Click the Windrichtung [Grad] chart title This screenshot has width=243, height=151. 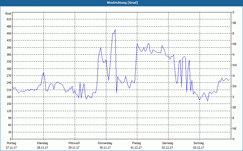122,3
